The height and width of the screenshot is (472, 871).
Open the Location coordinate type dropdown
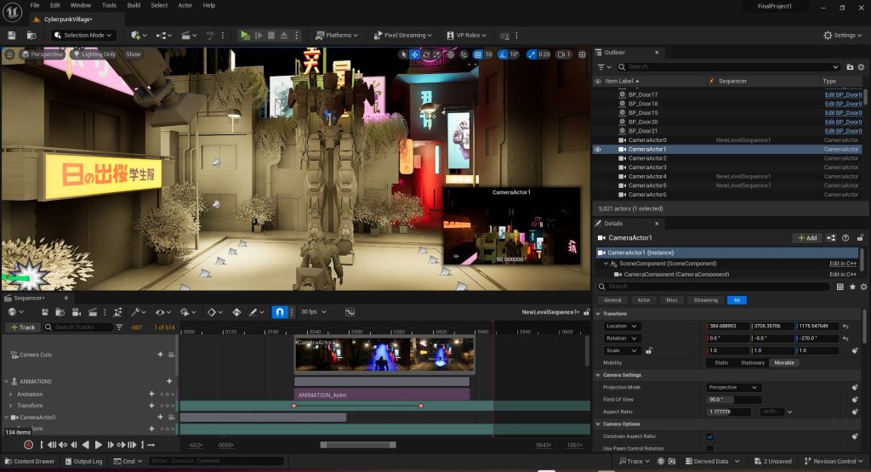[x=621, y=326]
